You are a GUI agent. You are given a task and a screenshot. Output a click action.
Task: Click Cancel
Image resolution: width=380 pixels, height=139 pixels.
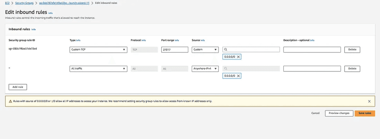click(315, 113)
